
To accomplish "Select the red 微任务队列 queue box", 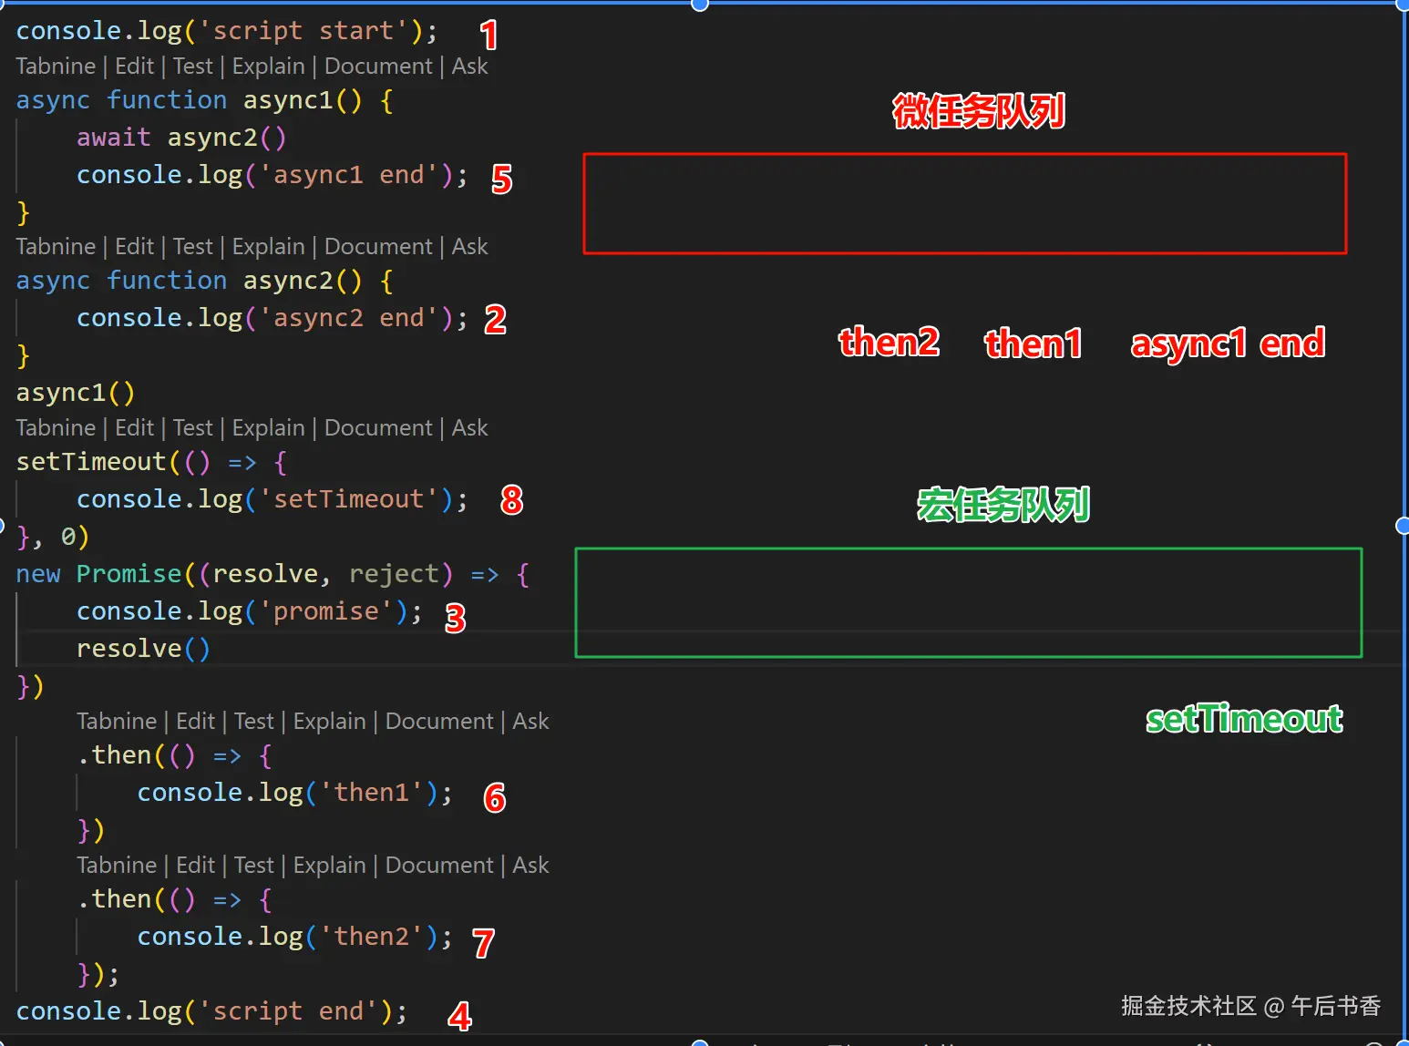I will coord(964,203).
